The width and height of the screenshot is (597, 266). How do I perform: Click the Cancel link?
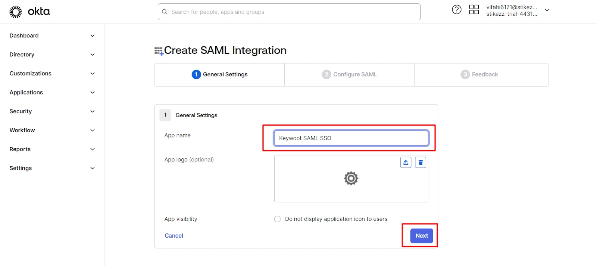(x=174, y=236)
